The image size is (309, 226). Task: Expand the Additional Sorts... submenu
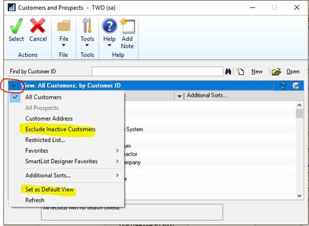[x=117, y=175]
